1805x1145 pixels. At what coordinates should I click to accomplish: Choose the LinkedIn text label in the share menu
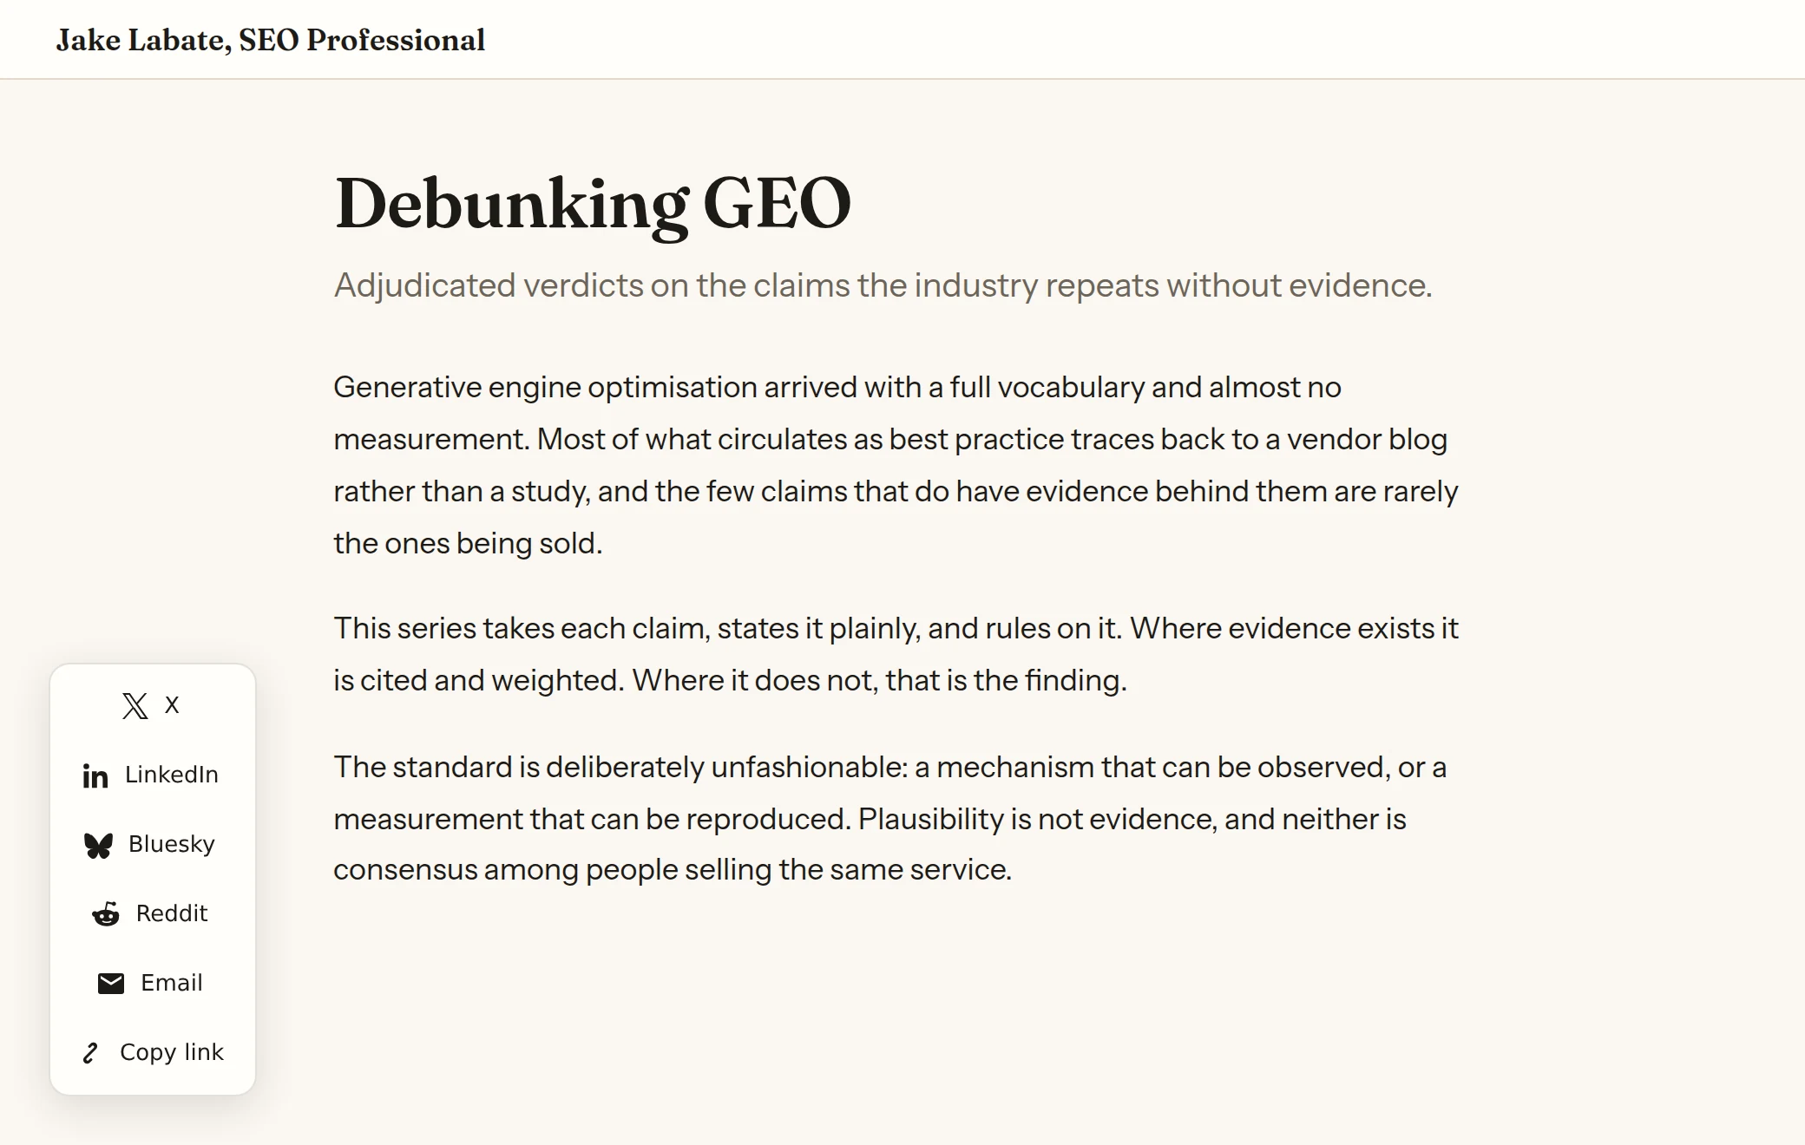[172, 775]
